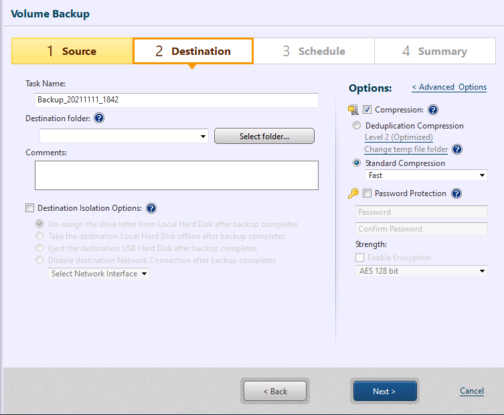Click help icon next to Destination folder
Screen dimensions: 504x415
coord(100,118)
